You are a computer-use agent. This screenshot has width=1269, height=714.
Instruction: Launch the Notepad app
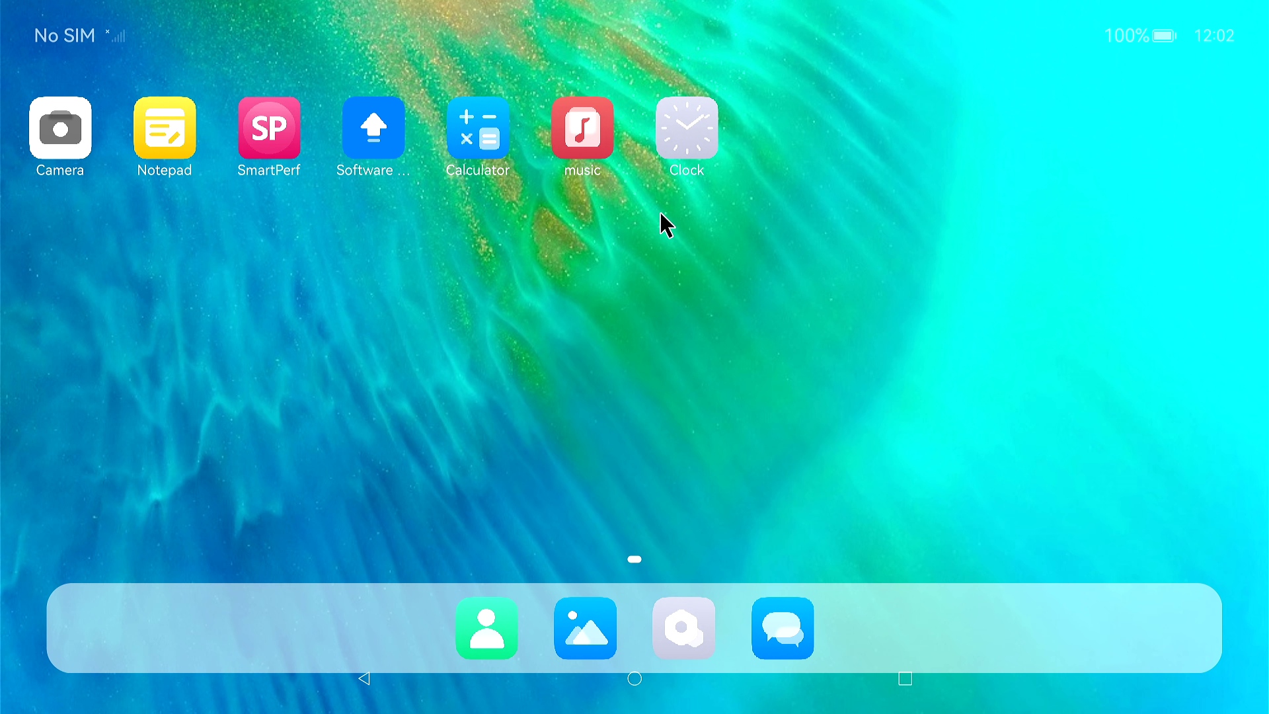point(165,128)
